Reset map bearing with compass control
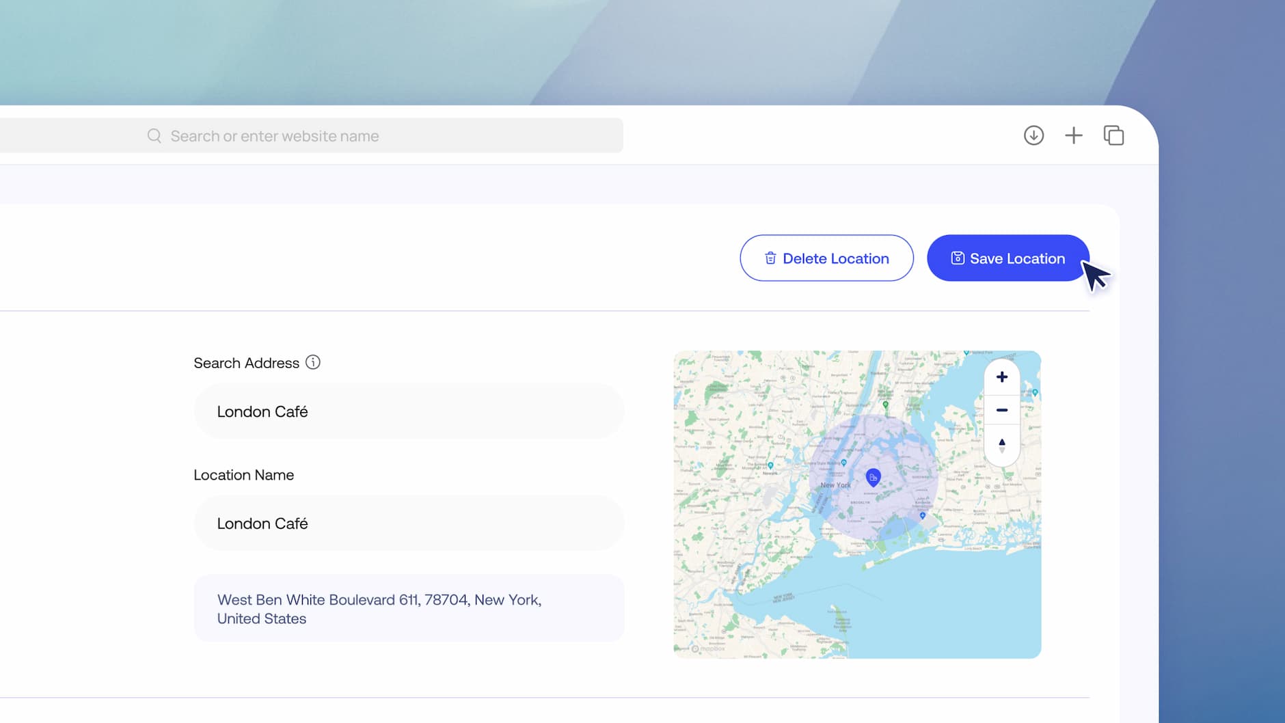 point(1002,446)
